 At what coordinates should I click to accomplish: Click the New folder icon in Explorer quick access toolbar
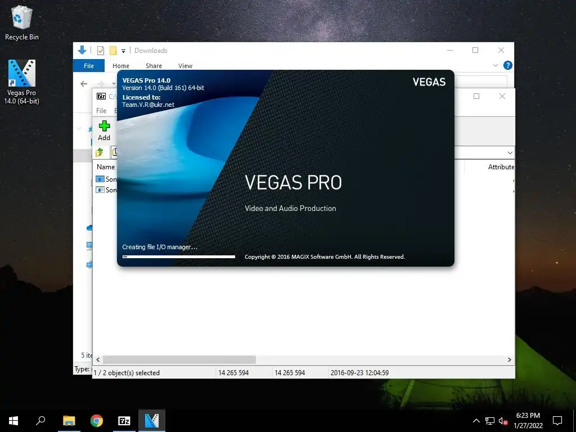tap(113, 51)
